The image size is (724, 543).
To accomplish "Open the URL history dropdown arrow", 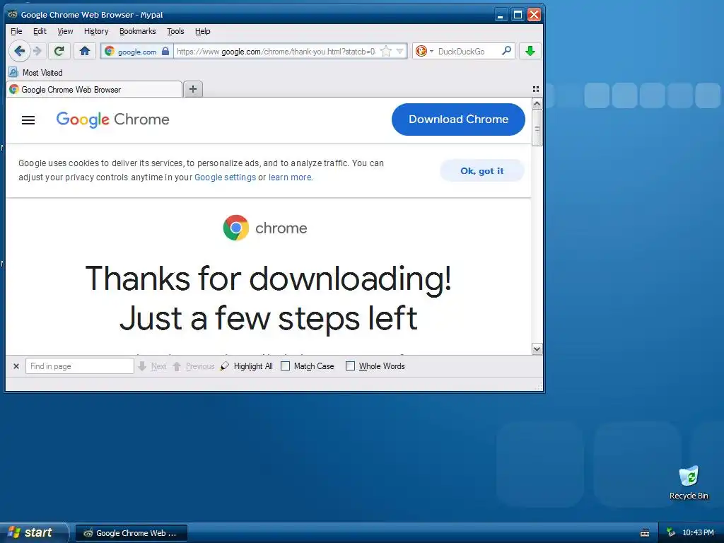I will tap(400, 51).
